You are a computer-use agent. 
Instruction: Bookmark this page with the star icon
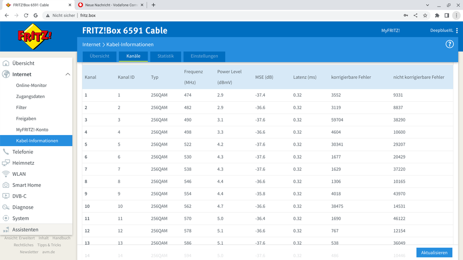[425, 15]
